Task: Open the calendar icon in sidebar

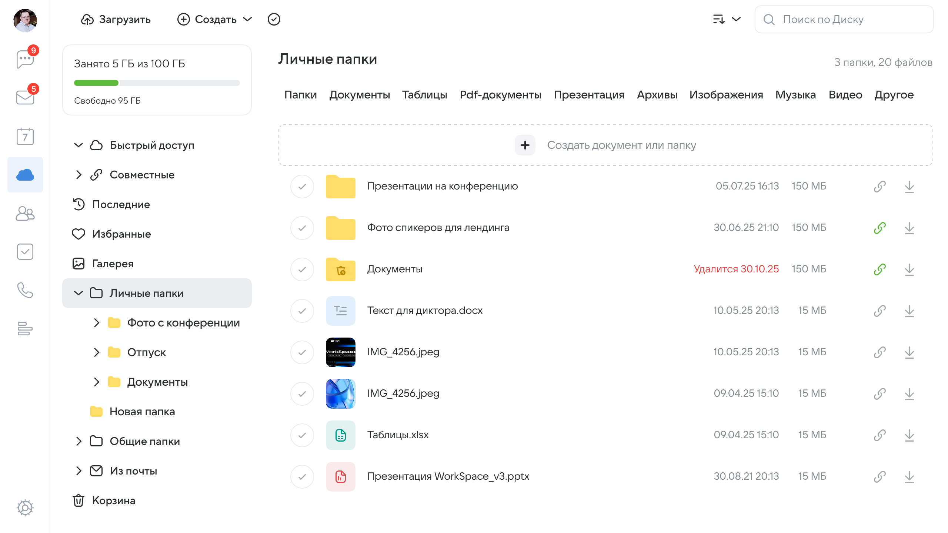Action: click(x=25, y=137)
